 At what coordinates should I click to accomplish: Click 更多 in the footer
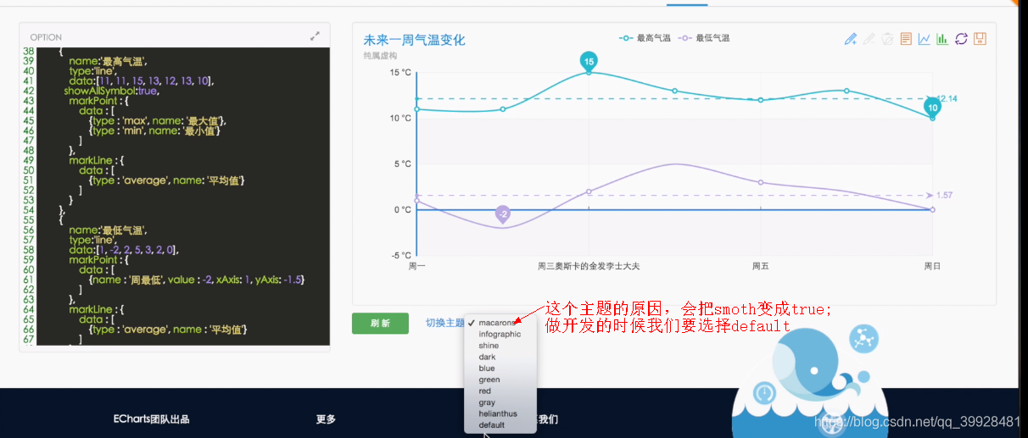click(327, 419)
